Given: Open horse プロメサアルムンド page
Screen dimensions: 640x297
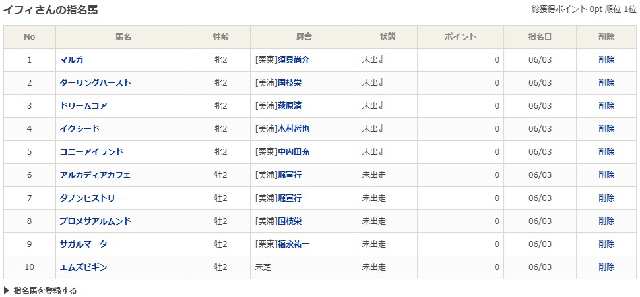Looking at the screenshot, I should pos(96,221).
